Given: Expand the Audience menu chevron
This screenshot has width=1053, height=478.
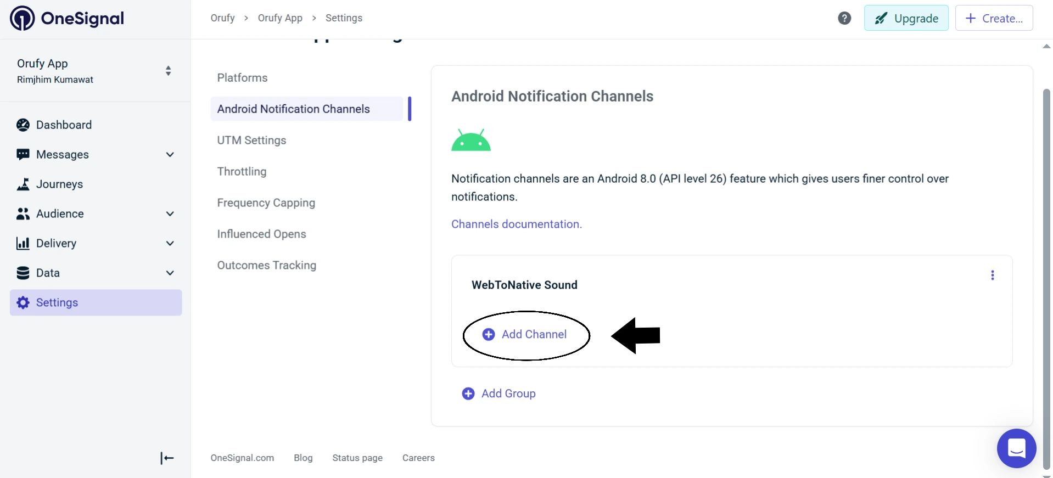Looking at the screenshot, I should tap(170, 214).
